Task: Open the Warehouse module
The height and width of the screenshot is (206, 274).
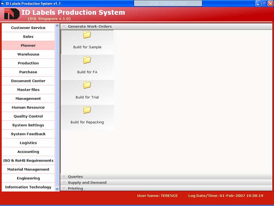Action: click(28, 54)
